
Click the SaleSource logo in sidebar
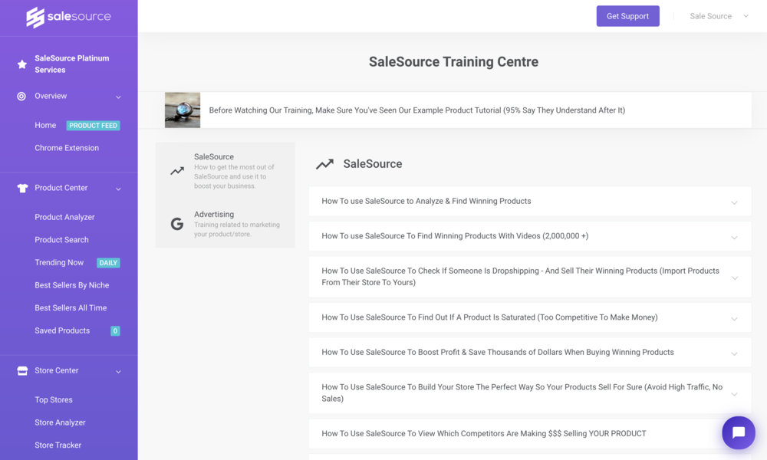click(x=68, y=17)
